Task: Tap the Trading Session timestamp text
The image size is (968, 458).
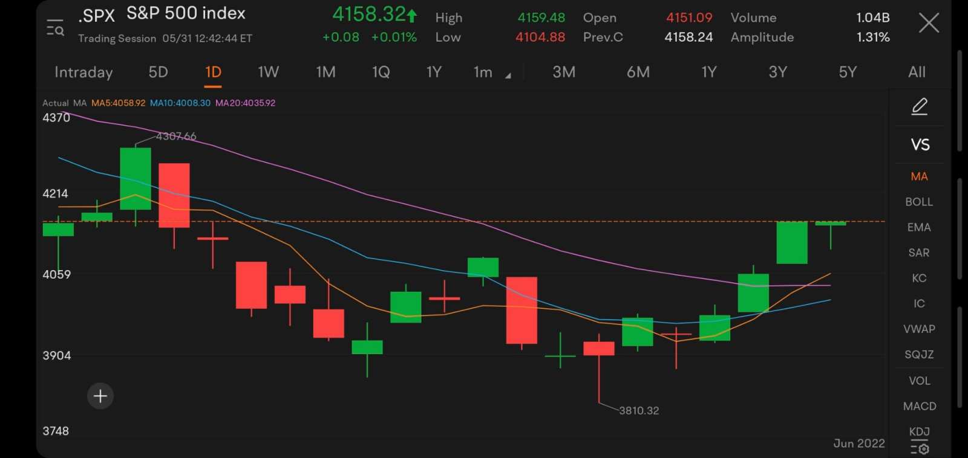Action: tap(165, 39)
